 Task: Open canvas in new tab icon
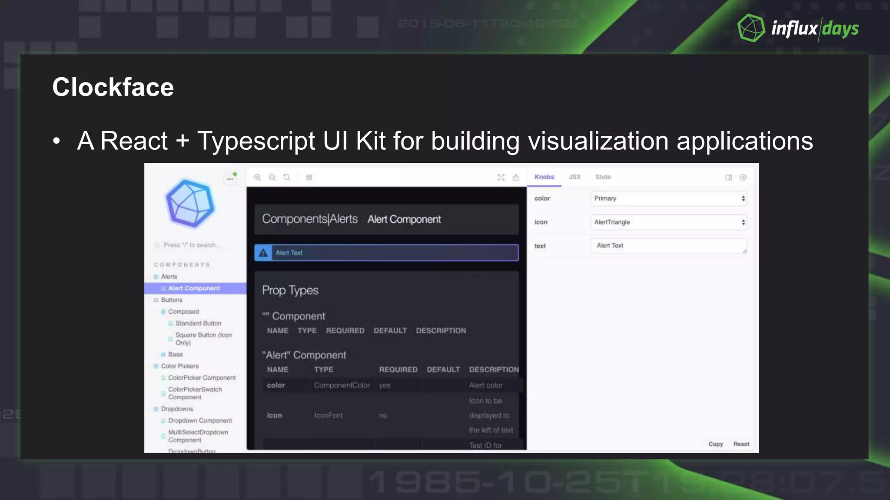pos(516,177)
